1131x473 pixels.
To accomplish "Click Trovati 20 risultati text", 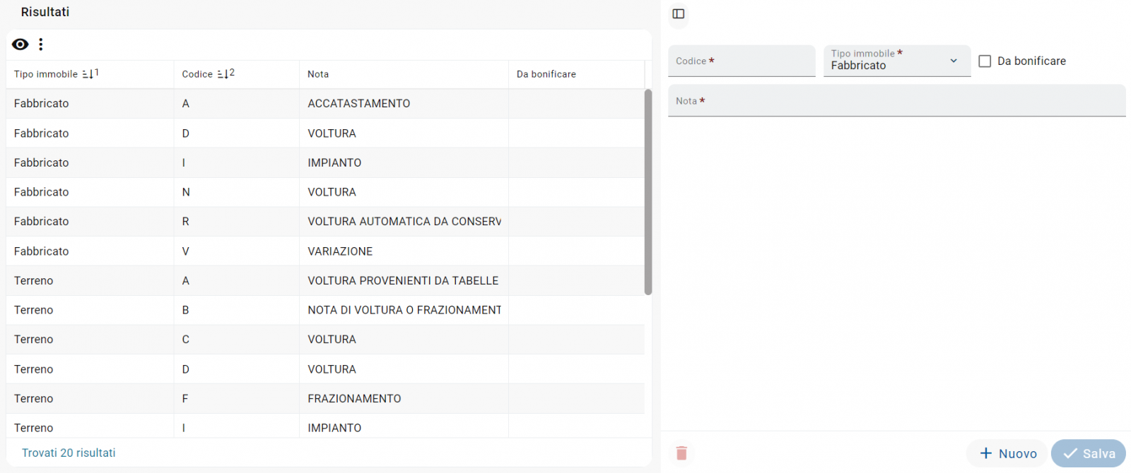I will point(69,453).
